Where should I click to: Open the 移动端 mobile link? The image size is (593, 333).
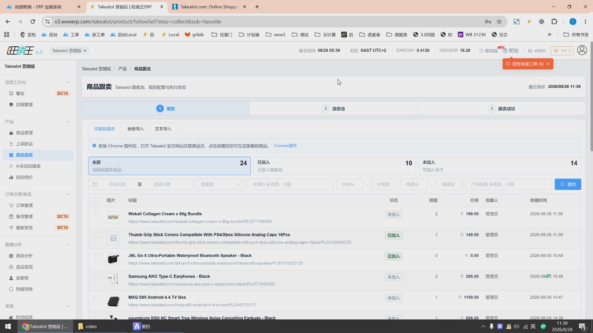488,51
